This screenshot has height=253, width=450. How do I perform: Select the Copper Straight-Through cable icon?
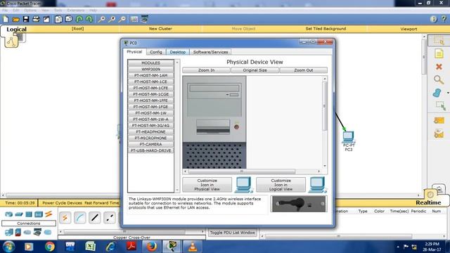95,218
